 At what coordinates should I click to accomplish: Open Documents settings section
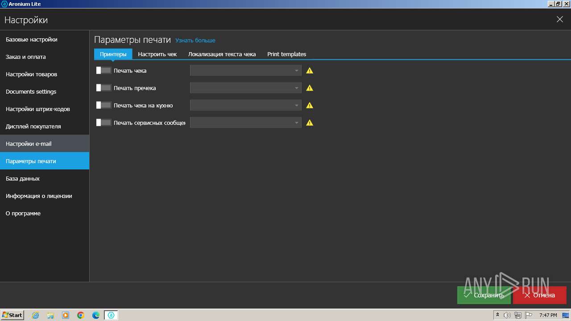(45, 91)
